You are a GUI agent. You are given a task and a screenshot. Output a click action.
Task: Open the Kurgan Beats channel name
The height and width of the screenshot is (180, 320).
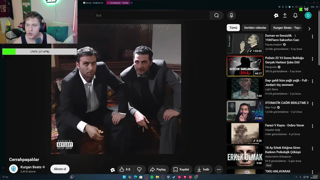(31, 167)
